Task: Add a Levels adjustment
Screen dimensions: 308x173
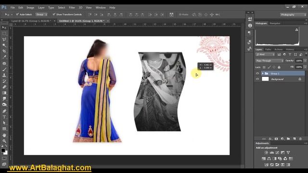Action: [271, 152]
